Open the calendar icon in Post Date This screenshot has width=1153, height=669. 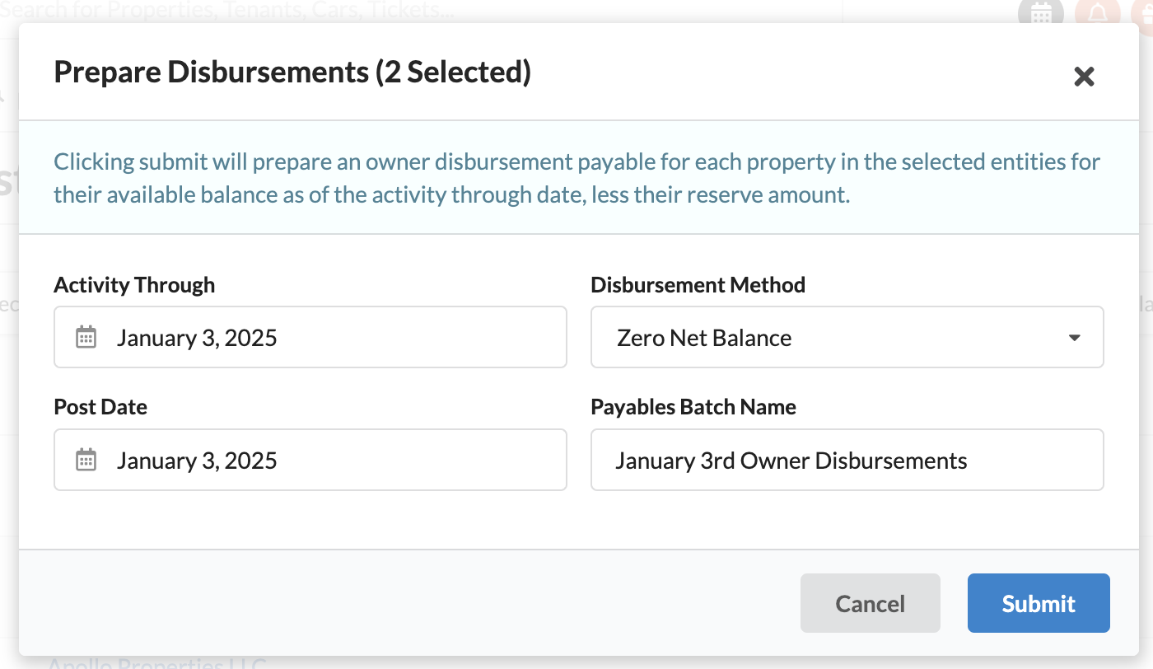tap(86, 460)
